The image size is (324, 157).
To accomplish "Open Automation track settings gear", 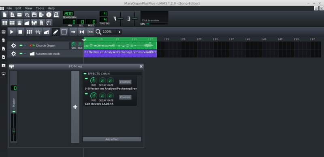I will [x=14, y=54].
